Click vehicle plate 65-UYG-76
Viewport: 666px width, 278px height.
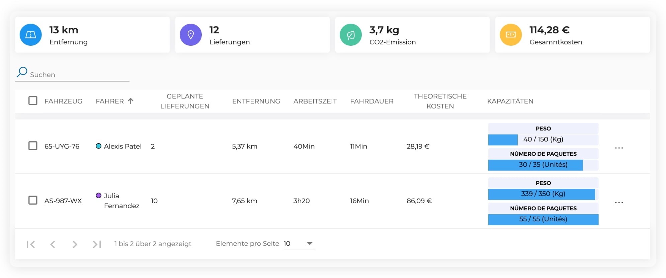point(62,146)
